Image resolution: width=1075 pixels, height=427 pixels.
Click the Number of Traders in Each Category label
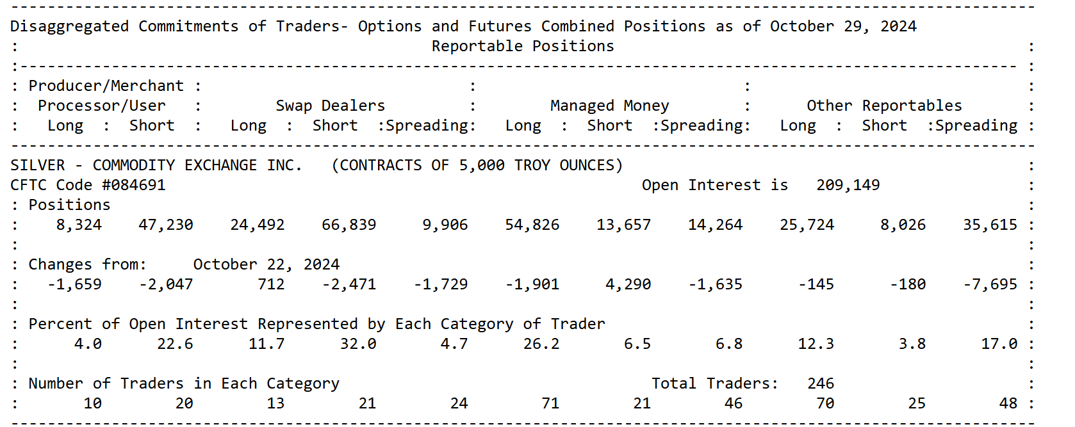pos(184,383)
